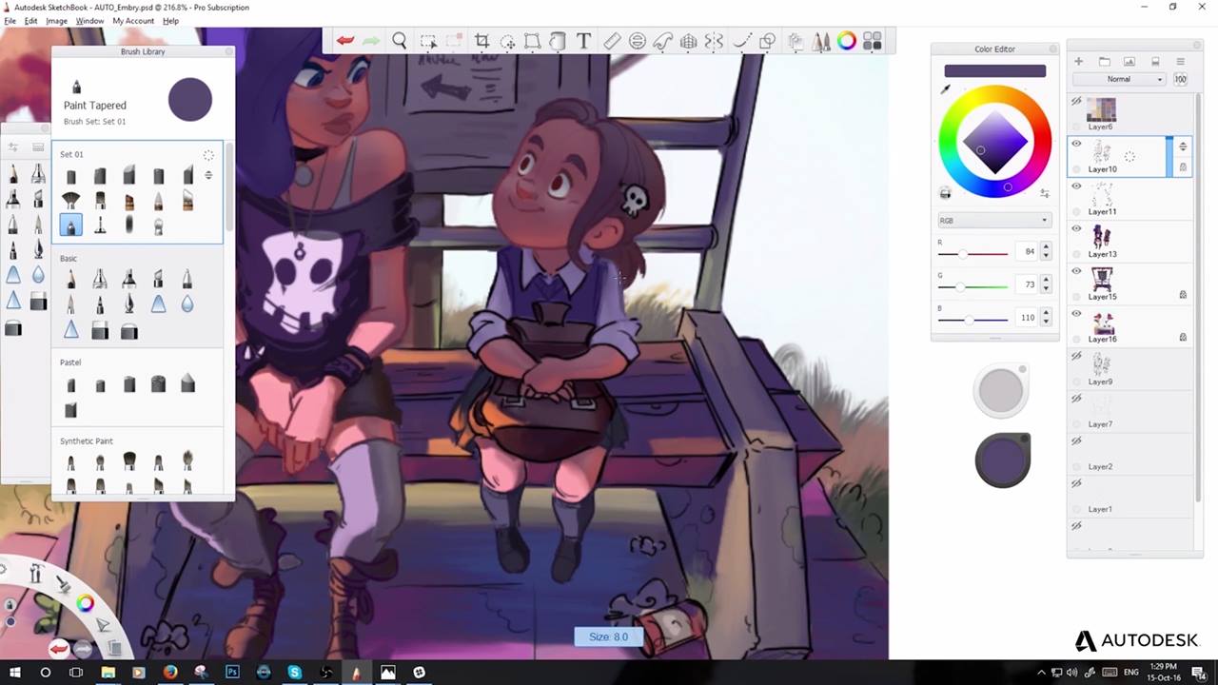
Task: Turn on the Symmetry tool
Action: pyautogui.click(x=714, y=41)
